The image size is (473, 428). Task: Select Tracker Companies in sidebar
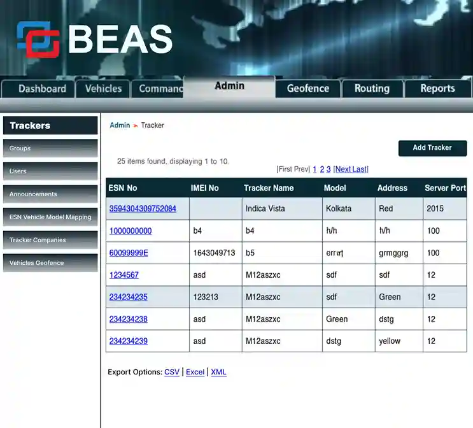tap(50, 240)
